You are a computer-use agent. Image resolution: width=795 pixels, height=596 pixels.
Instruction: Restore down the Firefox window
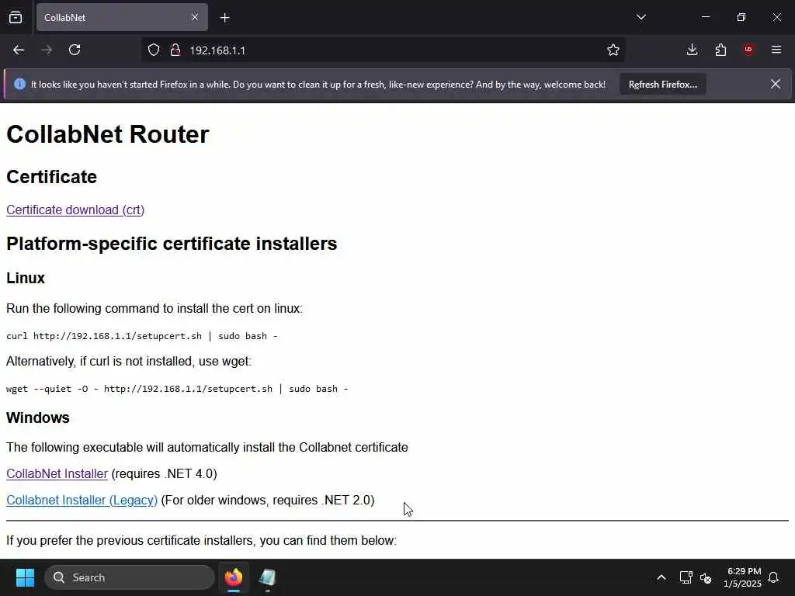tap(741, 17)
